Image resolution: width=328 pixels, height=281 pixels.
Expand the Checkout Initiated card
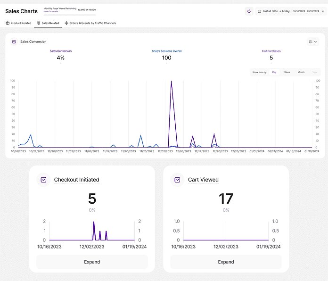point(92,262)
